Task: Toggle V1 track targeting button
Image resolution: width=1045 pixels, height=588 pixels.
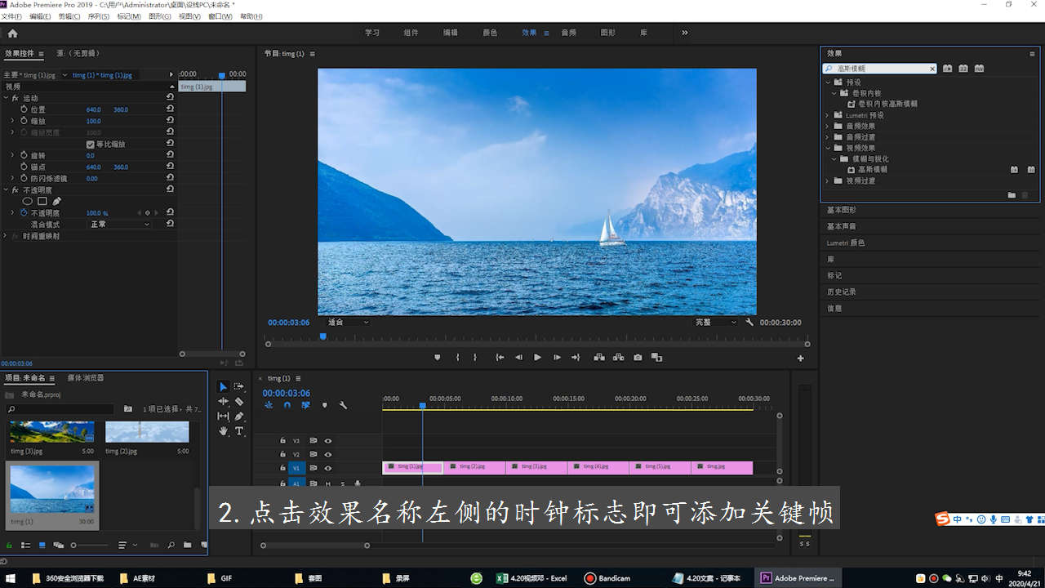Action: tap(296, 468)
